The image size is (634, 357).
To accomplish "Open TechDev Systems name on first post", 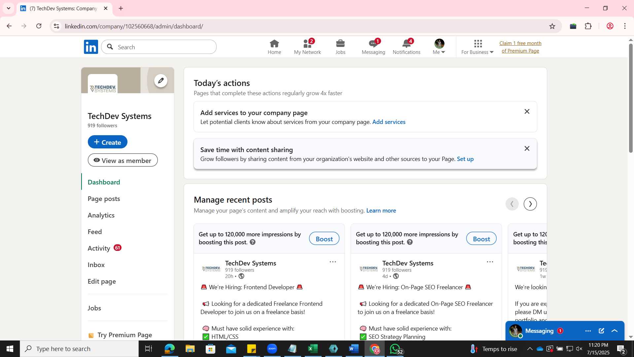I will (x=251, y=263).
